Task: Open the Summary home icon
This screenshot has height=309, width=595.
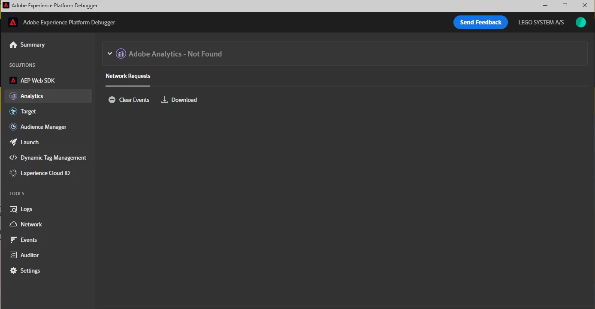Action: 13,45
